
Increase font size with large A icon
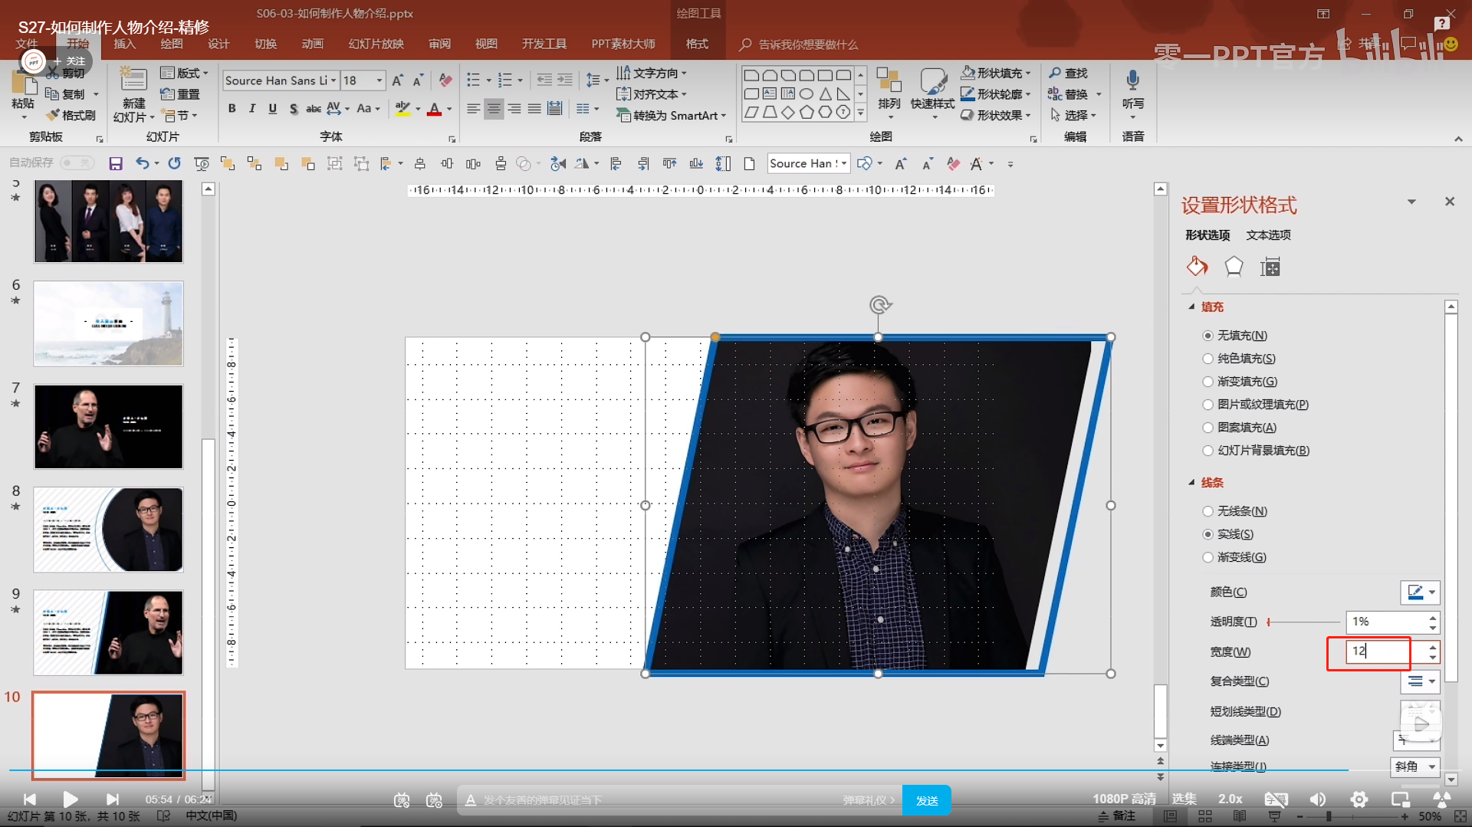point(397,80)
